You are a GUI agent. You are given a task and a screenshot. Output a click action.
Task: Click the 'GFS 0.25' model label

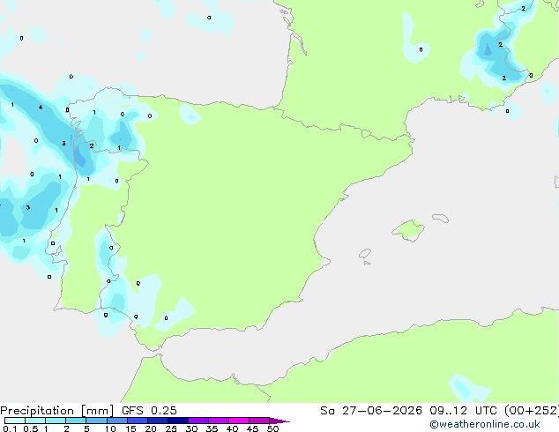click(x=149, y=411)
